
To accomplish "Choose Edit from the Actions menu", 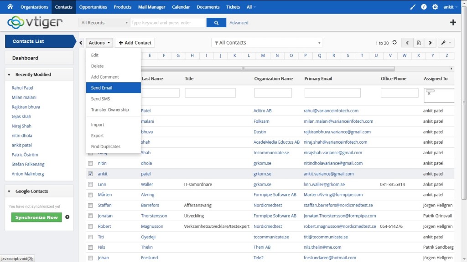I will click(x=114, y=55).
